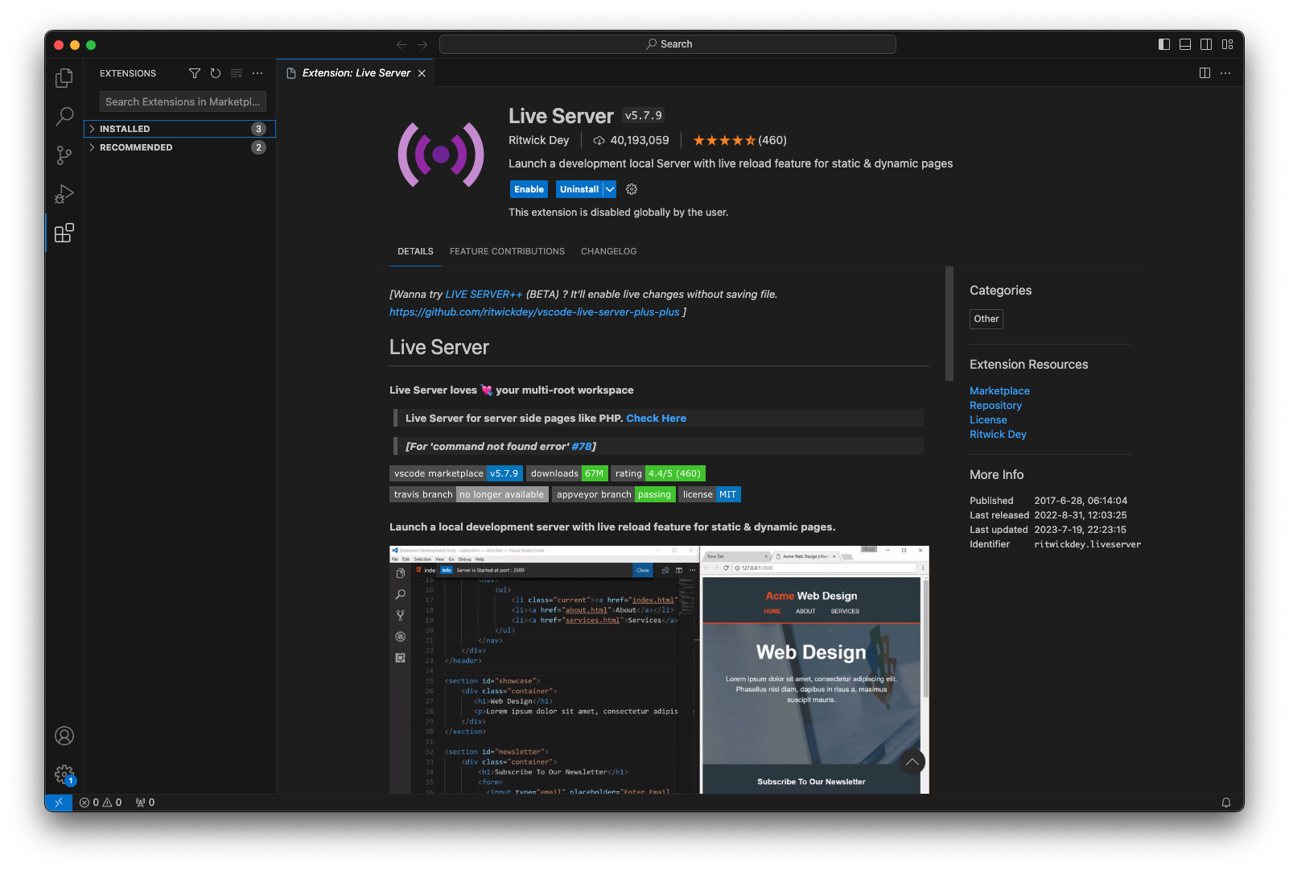The image size is (1289, 871).
Task: Open editor more actions menu
Action: tap(1225, 73)
